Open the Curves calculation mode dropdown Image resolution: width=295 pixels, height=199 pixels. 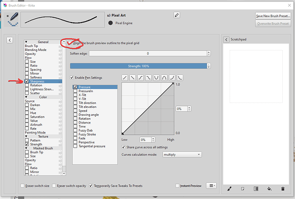tap(182, 154)
